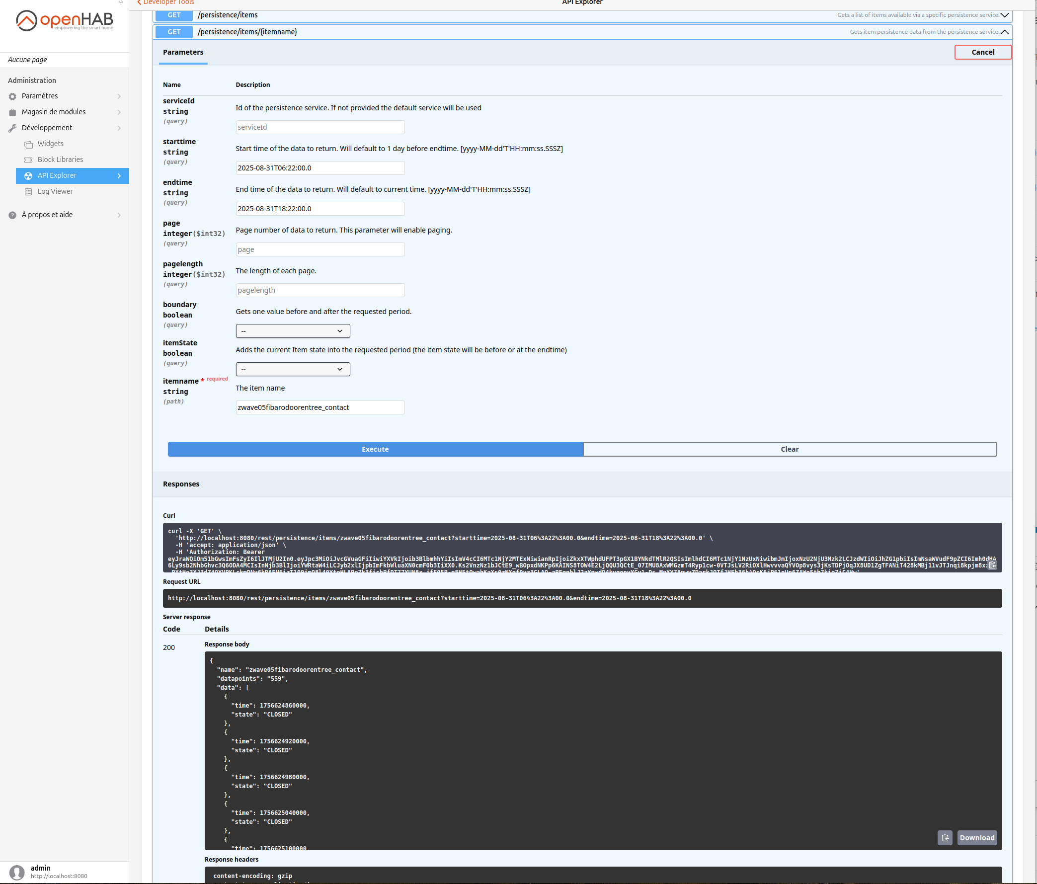Copy the curl command with clipboard icon

pos(992,564)
